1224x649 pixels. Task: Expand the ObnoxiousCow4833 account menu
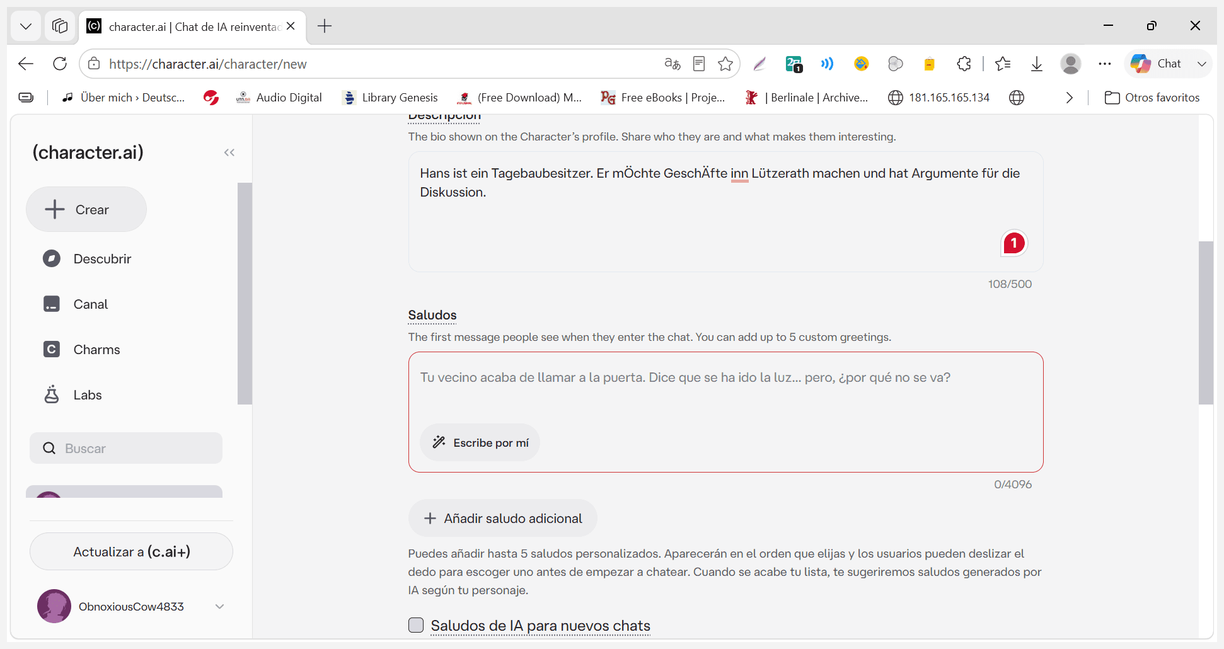pos(219,606)
